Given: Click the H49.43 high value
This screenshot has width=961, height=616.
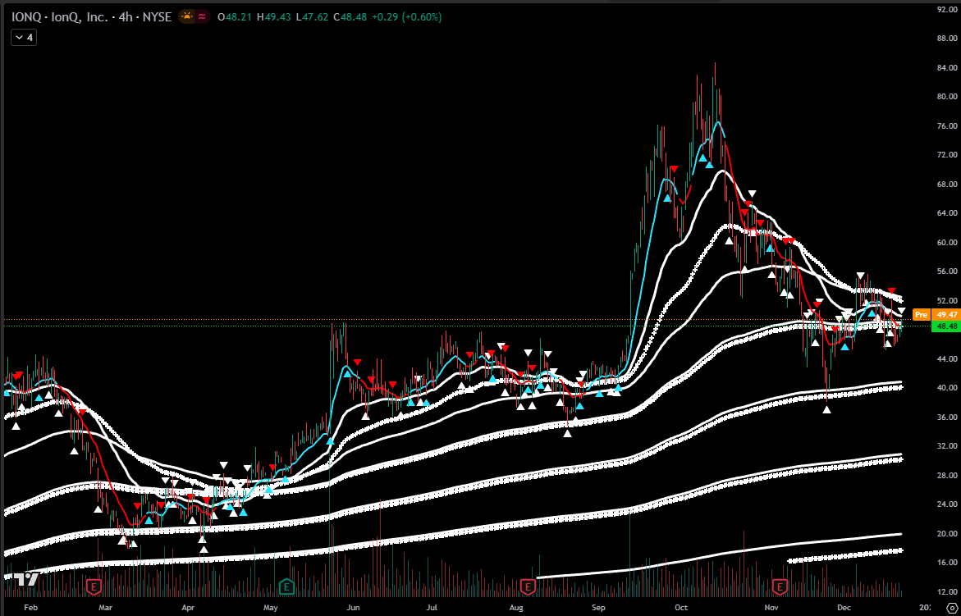Looking at the screenshot, I should [x=274, y=17].
